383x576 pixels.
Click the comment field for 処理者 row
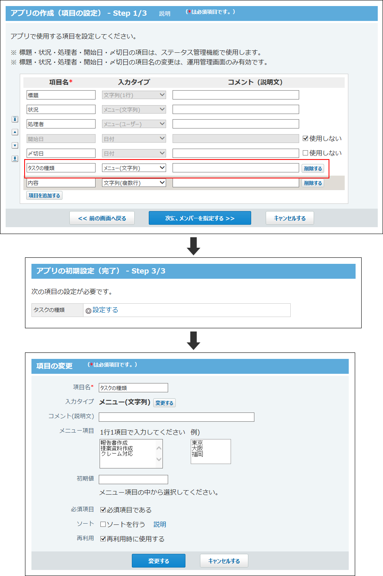tap(236, 124)
